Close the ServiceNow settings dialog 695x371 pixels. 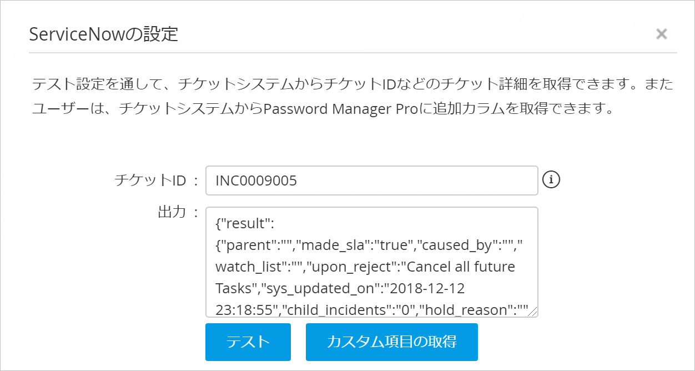click(x=661, y=34)
